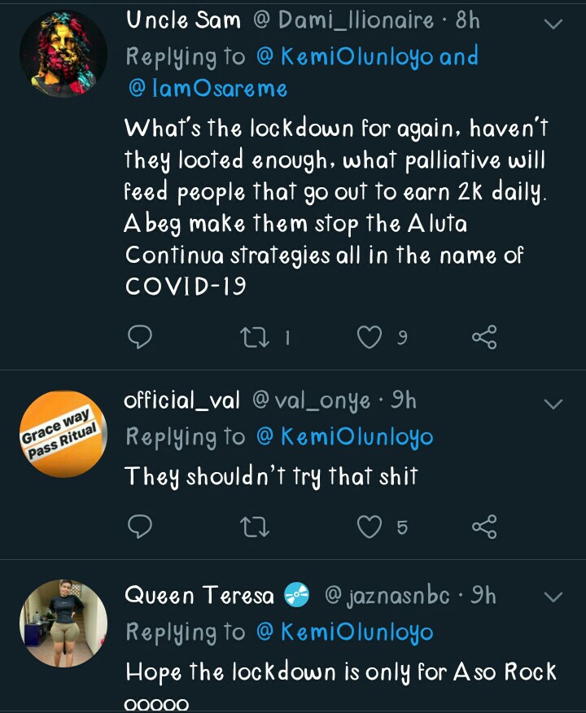Open official_val's orange avatar
Screen dimensions: 586x713
pos(63,434)
